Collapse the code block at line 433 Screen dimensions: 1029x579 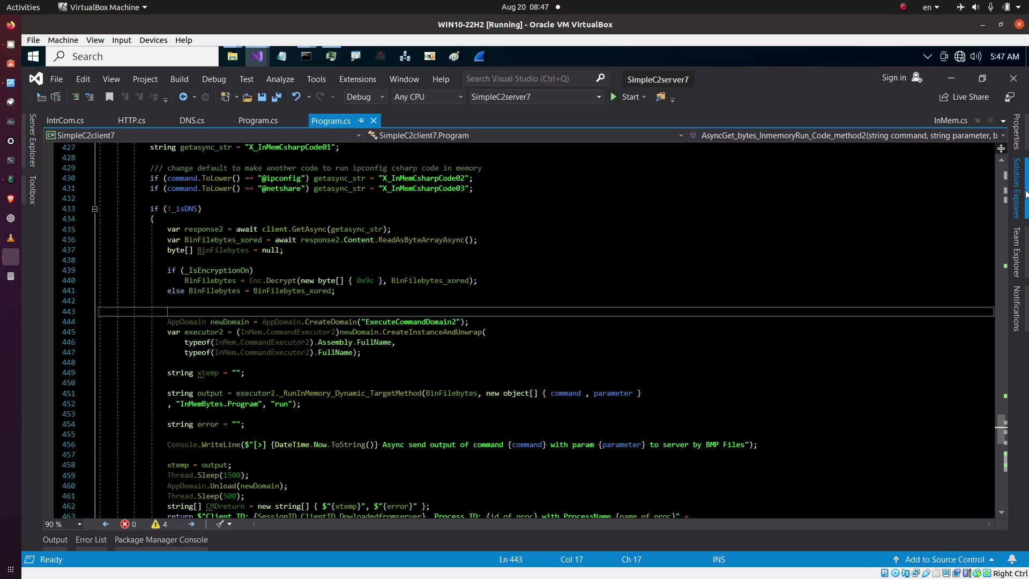95,209
